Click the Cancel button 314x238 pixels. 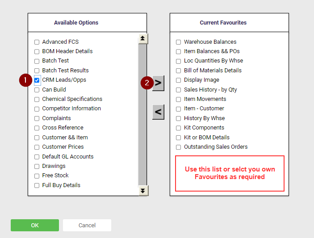click(x=87, y=225)
